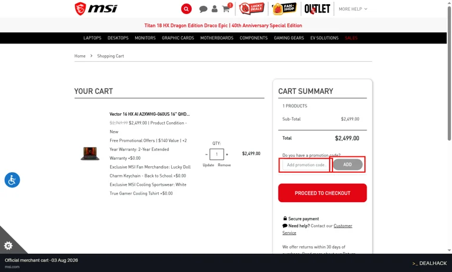
Task: Open the EV Solutions menu
Action: (324, 38)
